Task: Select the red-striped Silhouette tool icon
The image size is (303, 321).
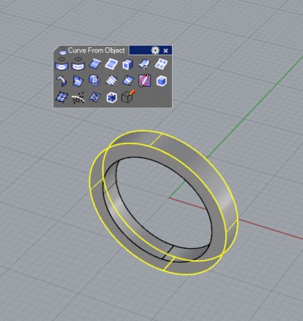Action: point(145,80)
